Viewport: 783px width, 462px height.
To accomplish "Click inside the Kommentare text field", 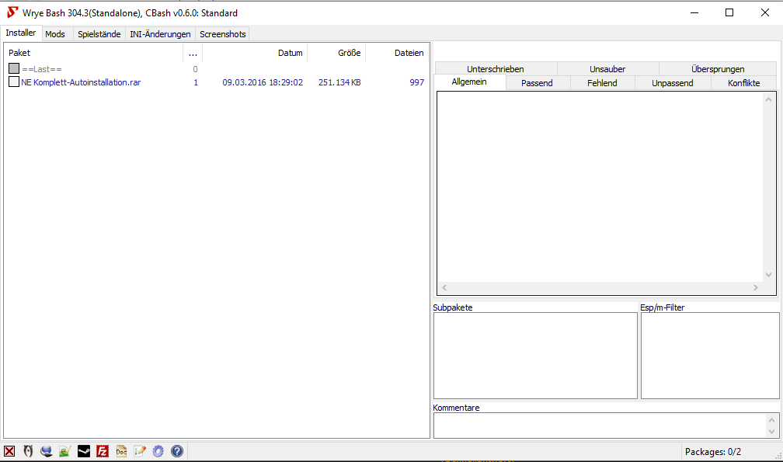I will pyautogui.click(x=599, y=425).
